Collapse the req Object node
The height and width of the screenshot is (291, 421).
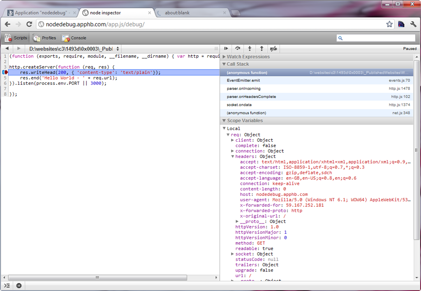pos(228,135)
